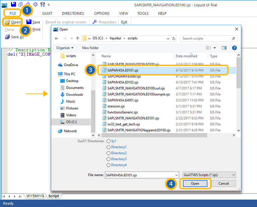Click the Cancel button in the dialog
This screenshot has width=257, height=207.
tap(224, 184)
